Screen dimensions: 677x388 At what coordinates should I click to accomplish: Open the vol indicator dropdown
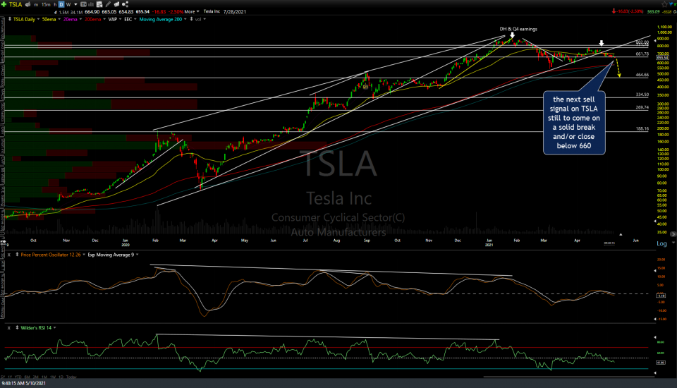(205, 20)
